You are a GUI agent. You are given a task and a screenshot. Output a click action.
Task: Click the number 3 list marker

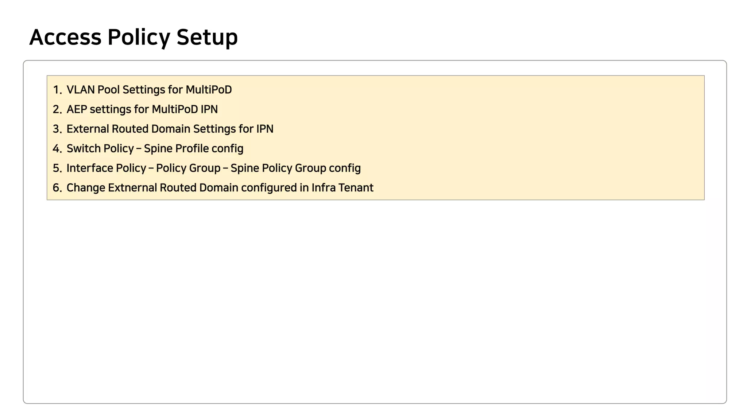point(57,129)
